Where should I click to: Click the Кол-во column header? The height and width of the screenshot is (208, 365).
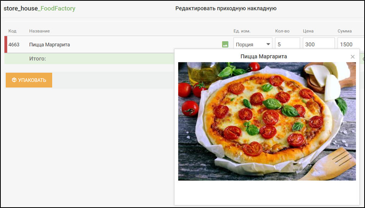coord(282,31)
